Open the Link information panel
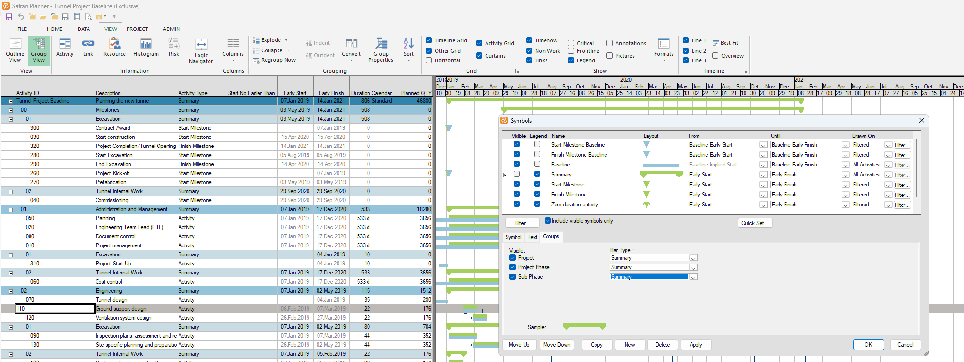The width and height of the screenshot is (964, 362). tap(89, 48)
